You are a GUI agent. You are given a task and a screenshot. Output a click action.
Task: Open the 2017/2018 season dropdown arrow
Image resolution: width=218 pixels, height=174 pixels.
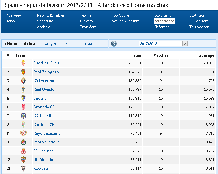point(185,44)
